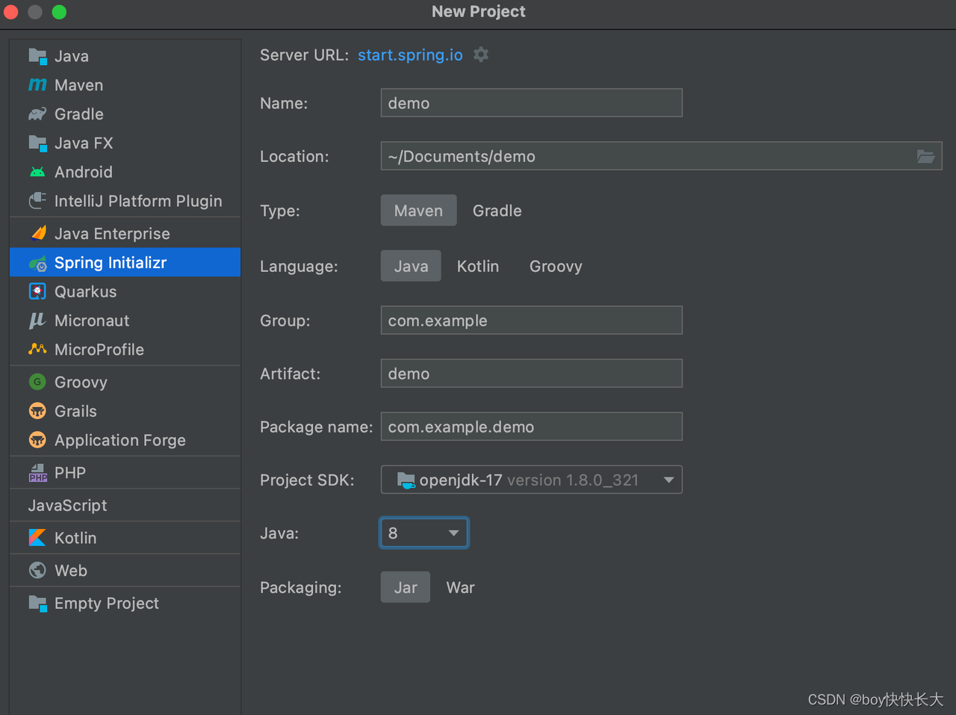Click the Android robot icon
956x715 pixels.
tap(37, 172)
